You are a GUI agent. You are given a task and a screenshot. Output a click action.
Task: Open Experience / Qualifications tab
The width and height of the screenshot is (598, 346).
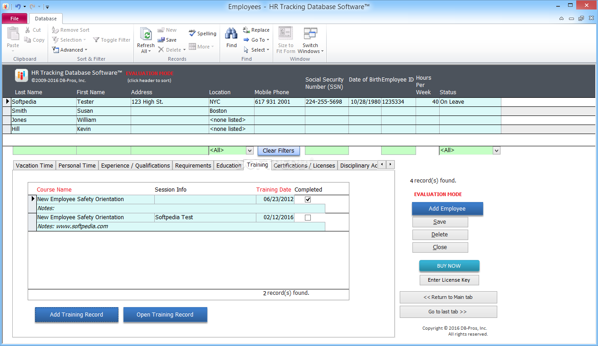pos(135,165)
